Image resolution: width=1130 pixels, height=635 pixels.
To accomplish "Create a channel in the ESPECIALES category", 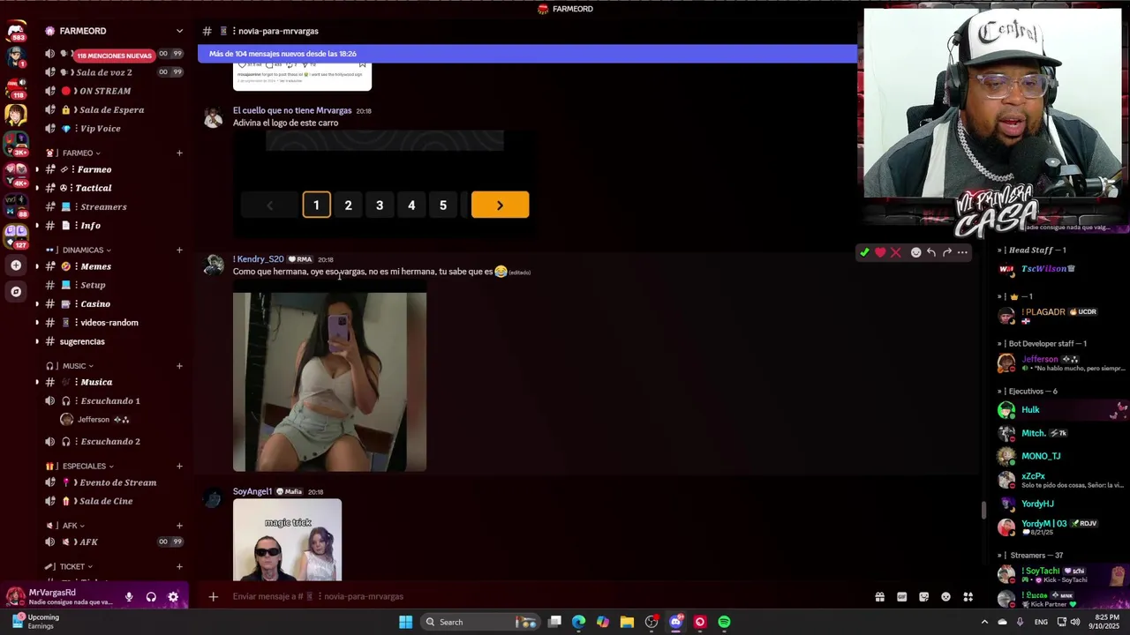I will pyautogui.click(x=179, y=466).
